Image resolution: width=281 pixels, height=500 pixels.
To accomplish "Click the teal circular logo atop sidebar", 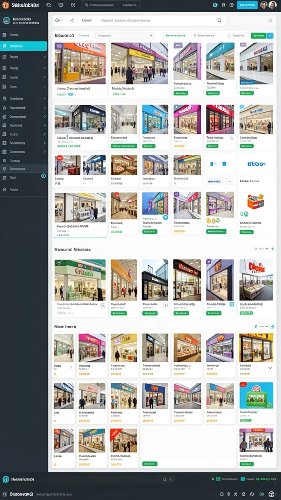I will coord(6,21).
